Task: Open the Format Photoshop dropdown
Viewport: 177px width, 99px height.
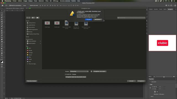Action: (x=79, y=71)
